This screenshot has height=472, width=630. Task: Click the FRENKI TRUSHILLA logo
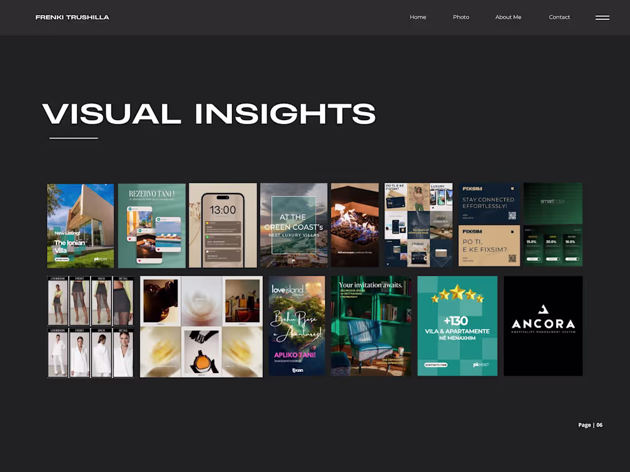pos(72,17)
